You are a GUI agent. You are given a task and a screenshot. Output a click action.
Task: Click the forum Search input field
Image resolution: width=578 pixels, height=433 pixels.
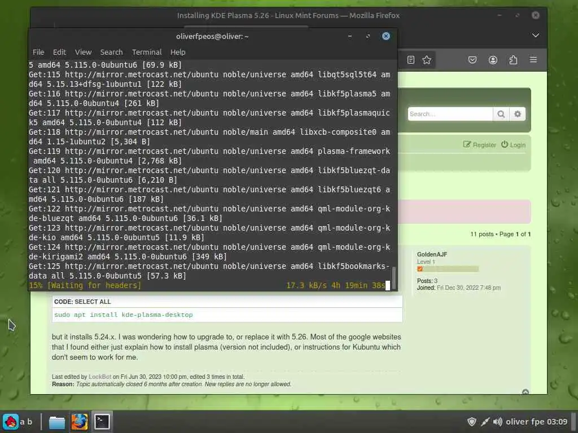pyautogui.click(x=450, y=114)
